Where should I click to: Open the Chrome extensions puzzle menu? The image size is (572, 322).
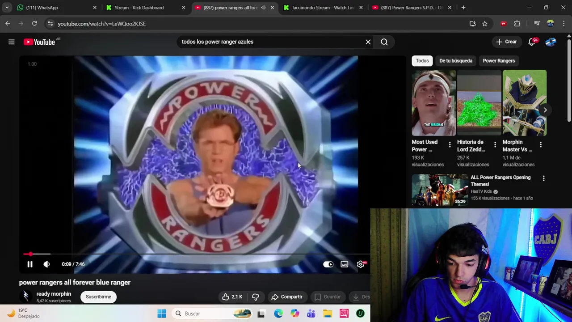click(517, 24)
